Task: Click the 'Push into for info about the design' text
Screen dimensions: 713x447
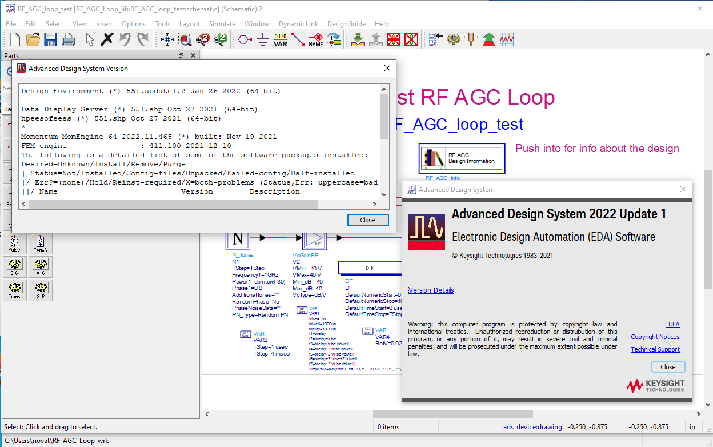Action: [x=597, y=149]
